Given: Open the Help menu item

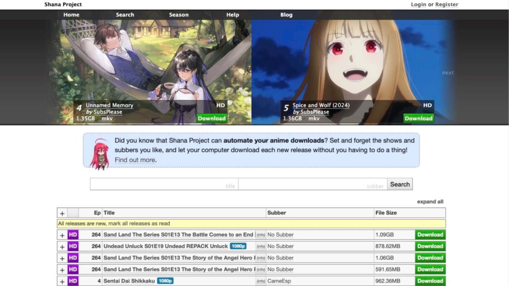Looking at the screenshot, I should 232,15.
